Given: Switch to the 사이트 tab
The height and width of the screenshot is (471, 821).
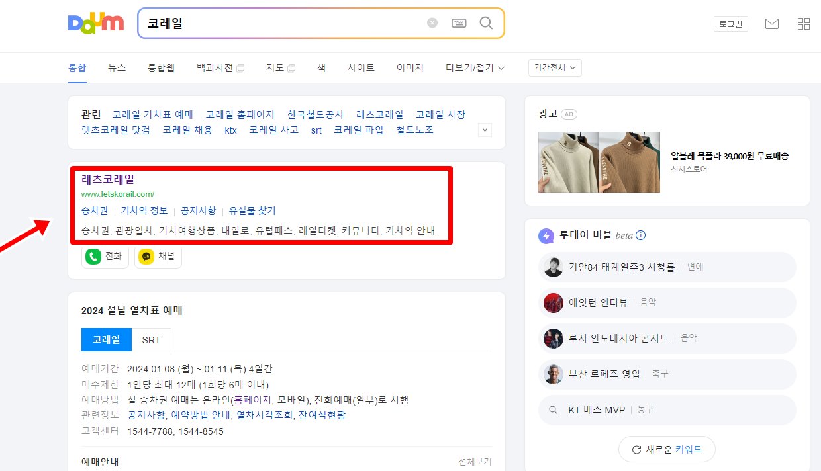Looking at the screenshot, I should [x=361, y=67].
